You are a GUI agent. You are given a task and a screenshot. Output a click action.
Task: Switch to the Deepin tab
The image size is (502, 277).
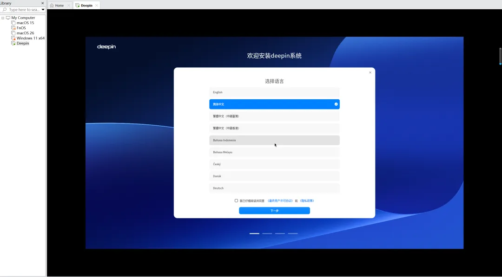pos(86,6)
